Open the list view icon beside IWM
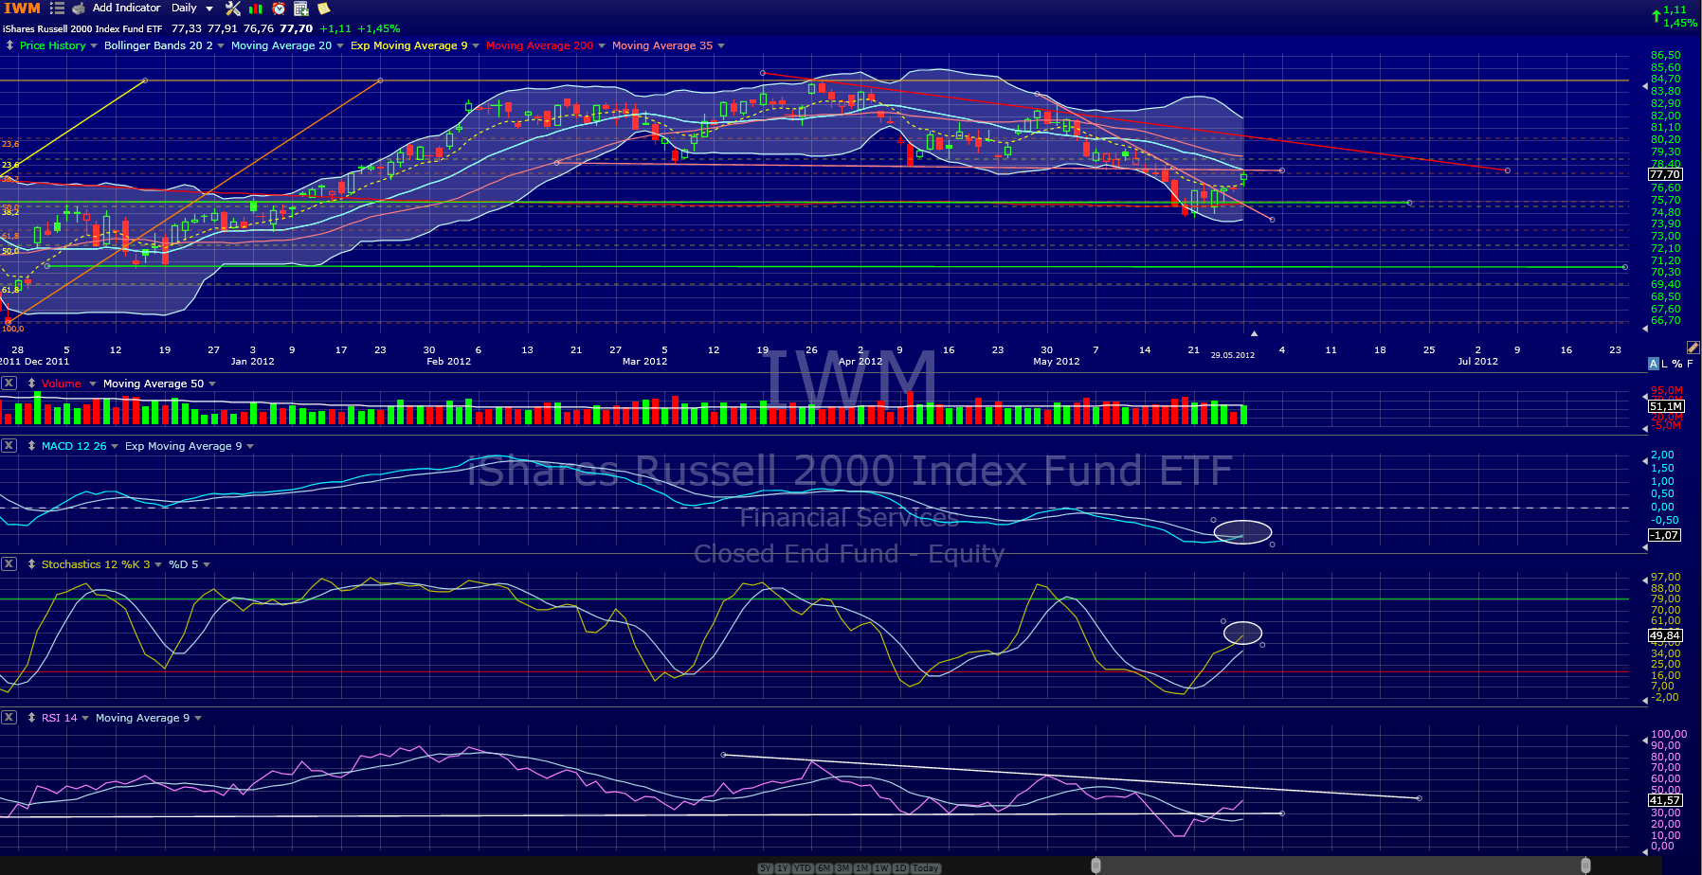The width and height of the screenshot is (1702, 875). tap(57, 9)
